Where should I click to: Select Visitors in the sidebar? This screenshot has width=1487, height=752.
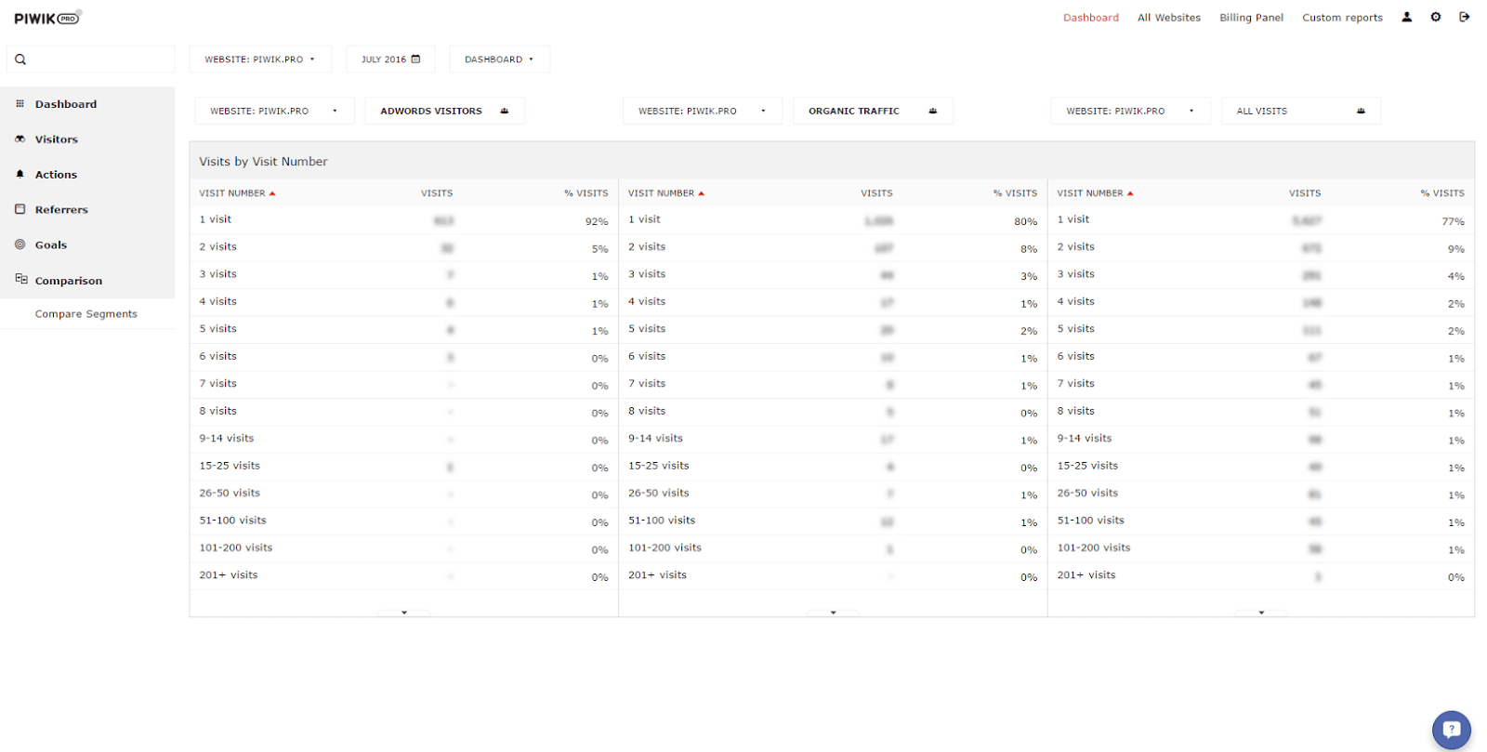87,139
